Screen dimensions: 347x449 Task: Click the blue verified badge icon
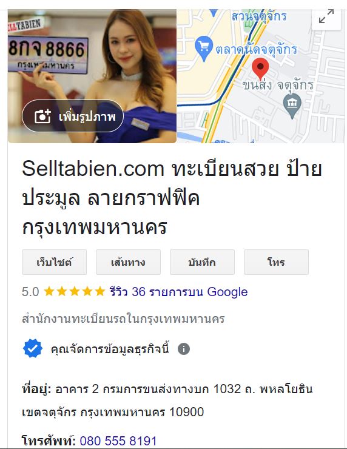pos(33,348)
